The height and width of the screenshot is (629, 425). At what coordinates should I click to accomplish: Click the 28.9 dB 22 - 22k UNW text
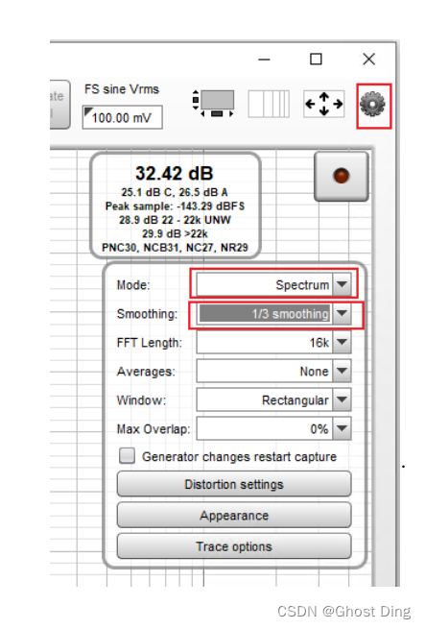click(x=175, y=220)
